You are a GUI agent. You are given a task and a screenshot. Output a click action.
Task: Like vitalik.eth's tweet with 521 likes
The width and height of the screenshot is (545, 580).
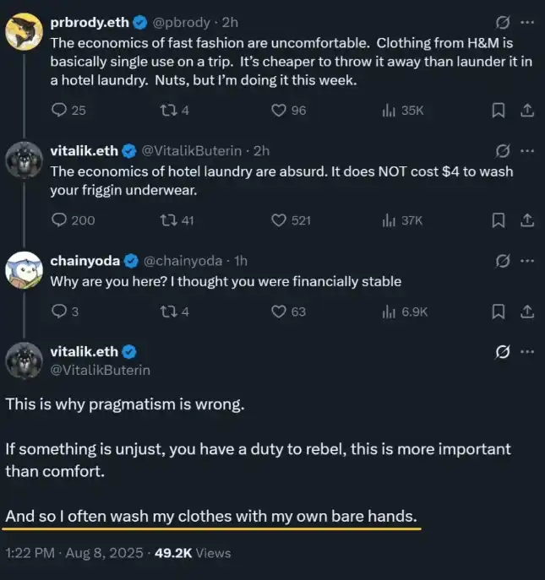click(280, 220)
